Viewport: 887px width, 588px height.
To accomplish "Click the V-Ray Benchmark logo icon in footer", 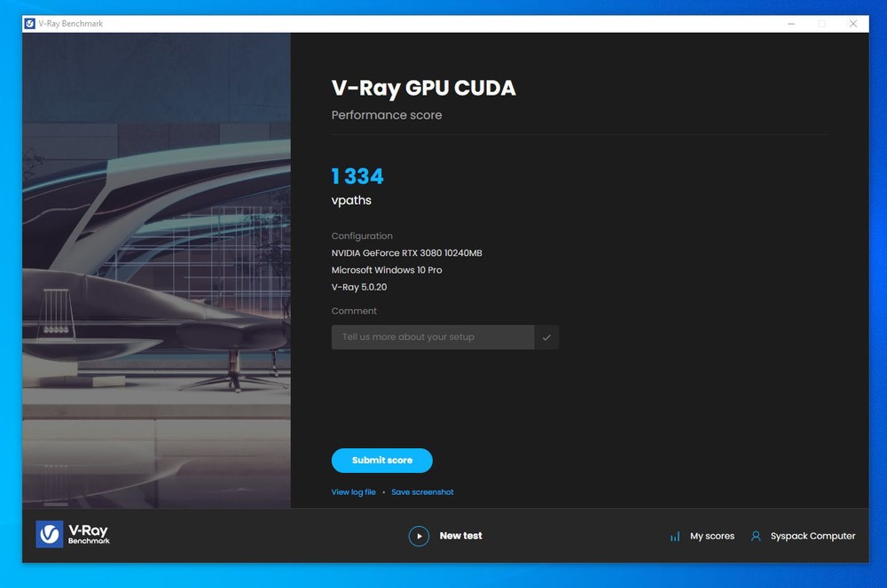I will point(49,534).
